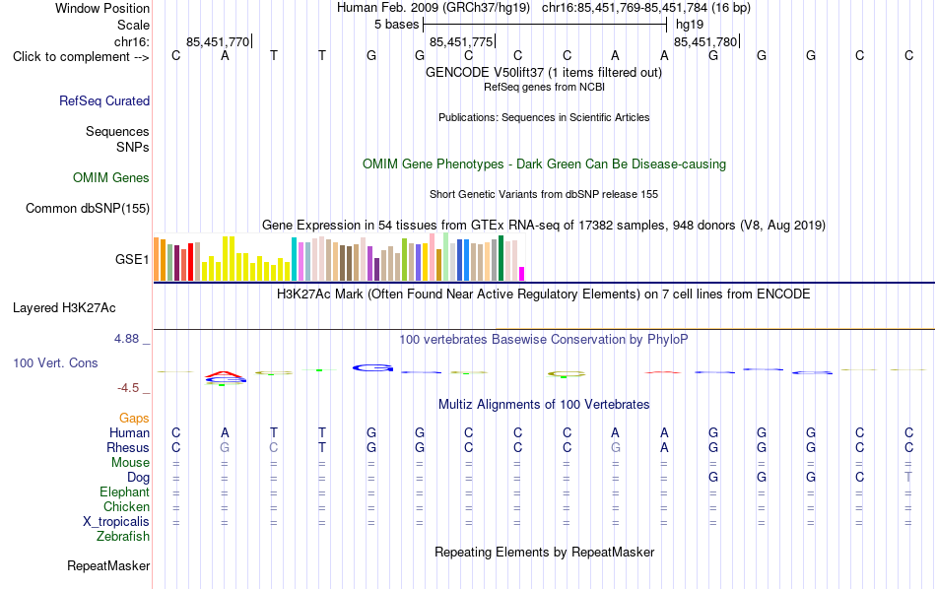Click the Scale label on the left
936x589 pixels.
(133, 25)
